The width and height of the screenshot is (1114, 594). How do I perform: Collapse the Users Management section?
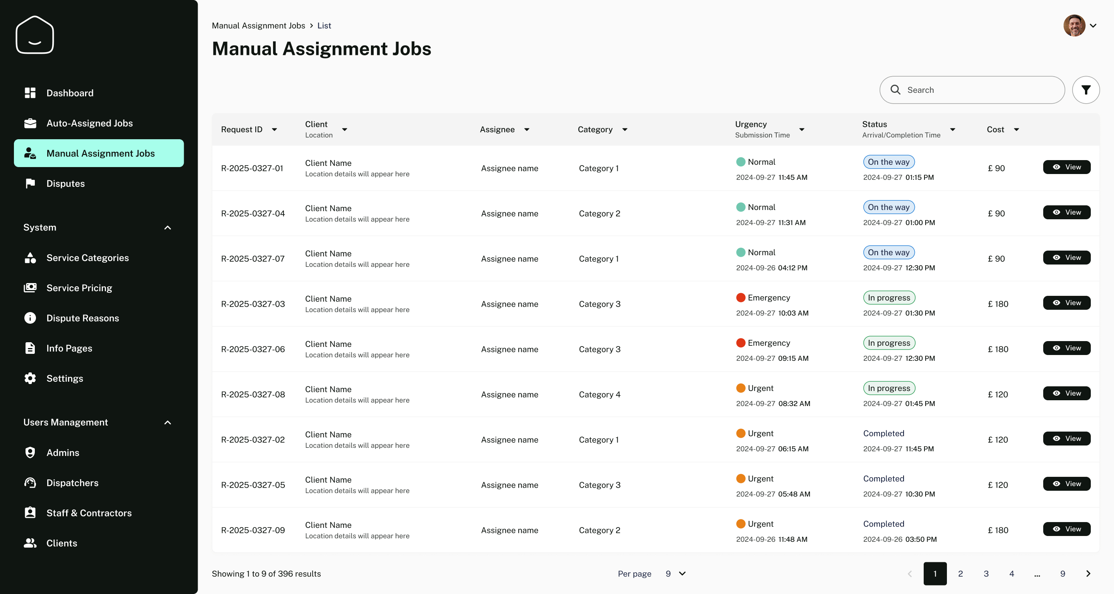click(x=168, y=422)
